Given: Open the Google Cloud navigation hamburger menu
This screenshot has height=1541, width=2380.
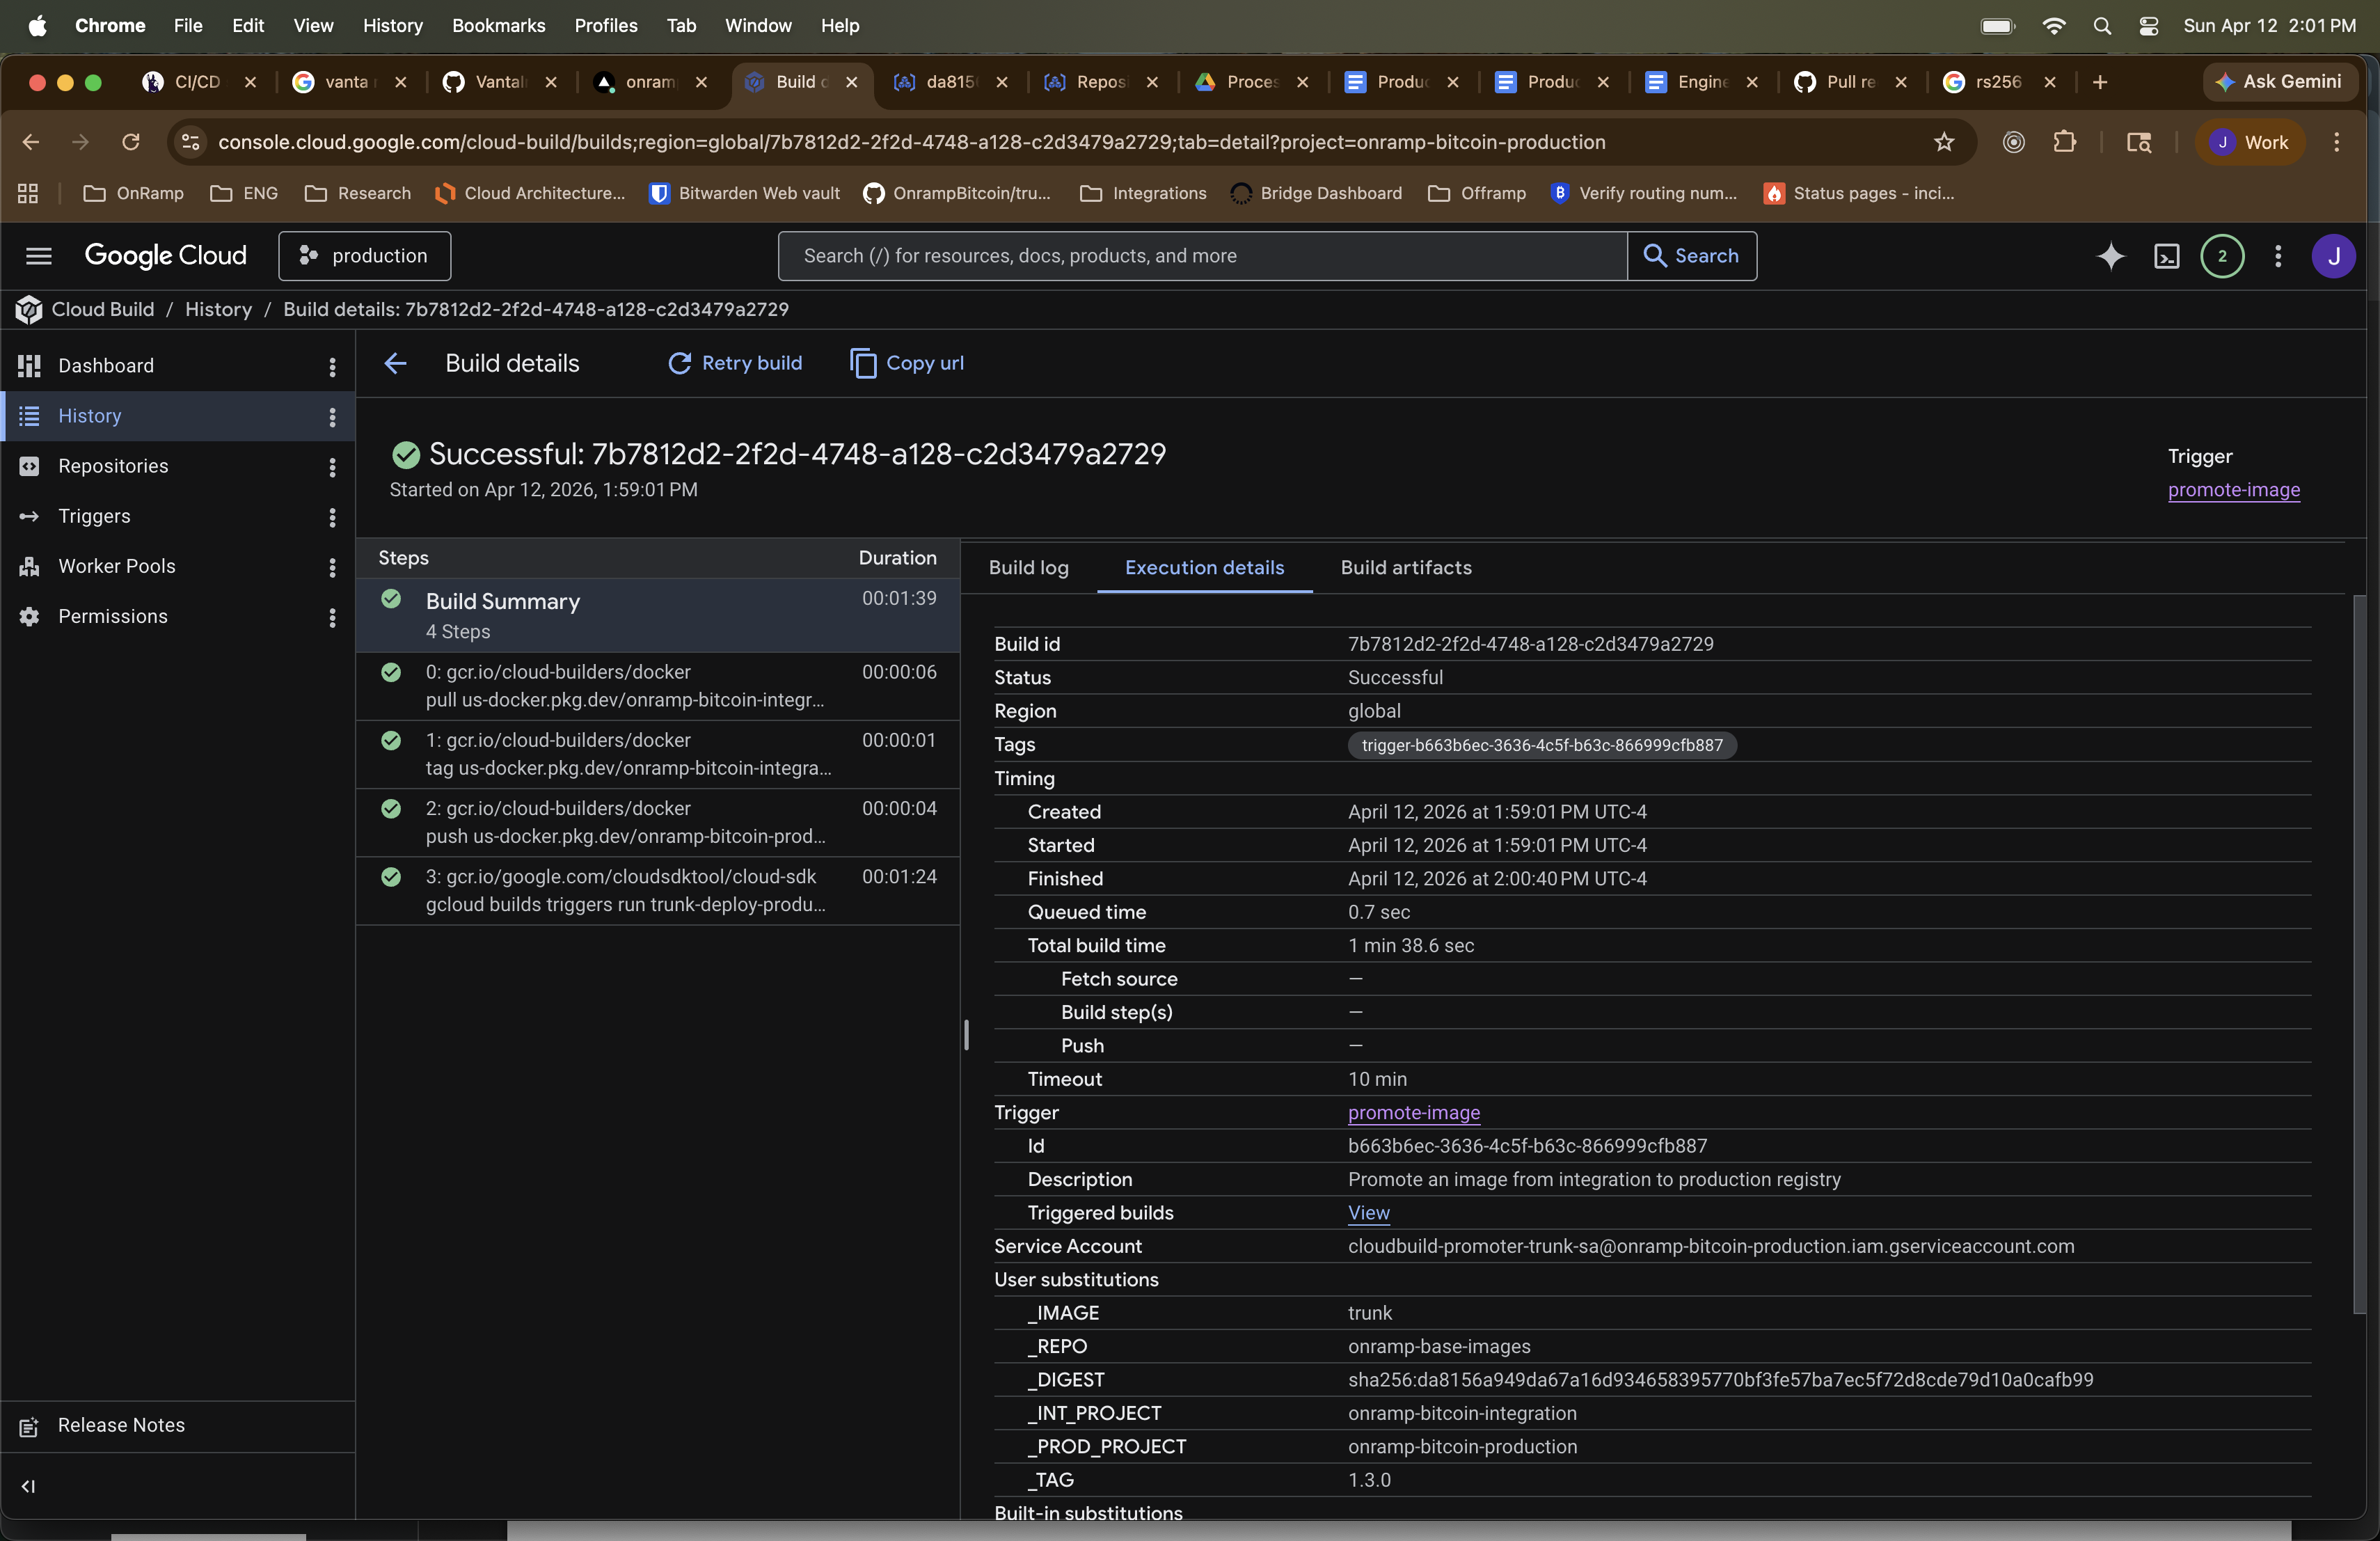Looking at the screenshot, I should click(x=38, y=256).
